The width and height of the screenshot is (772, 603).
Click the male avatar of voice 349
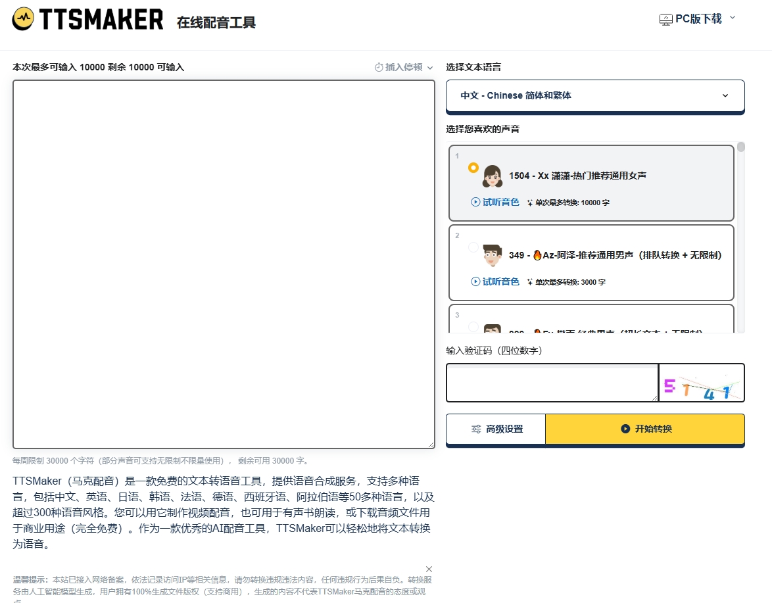click(x=493, y=255)
